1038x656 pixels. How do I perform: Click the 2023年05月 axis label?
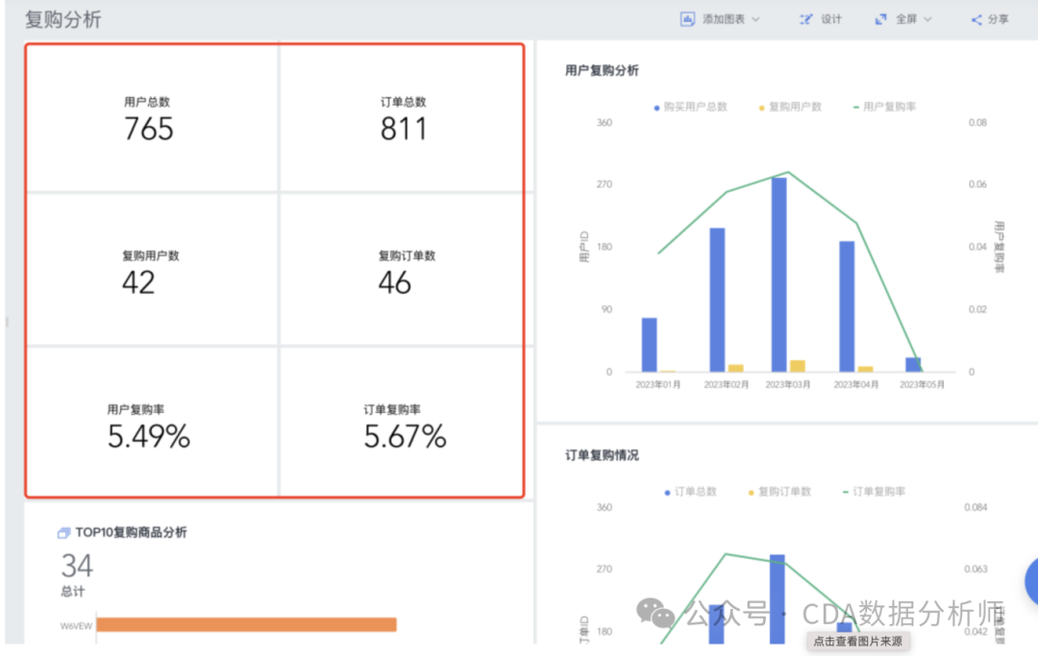[922, 384]
